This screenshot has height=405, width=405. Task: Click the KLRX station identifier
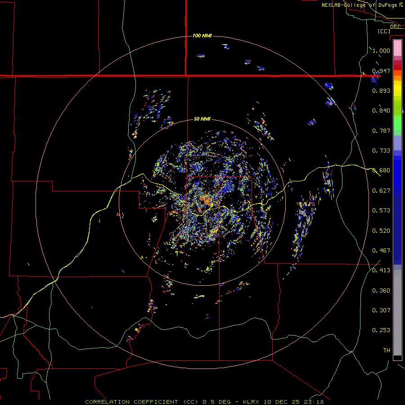coord(251,402)
